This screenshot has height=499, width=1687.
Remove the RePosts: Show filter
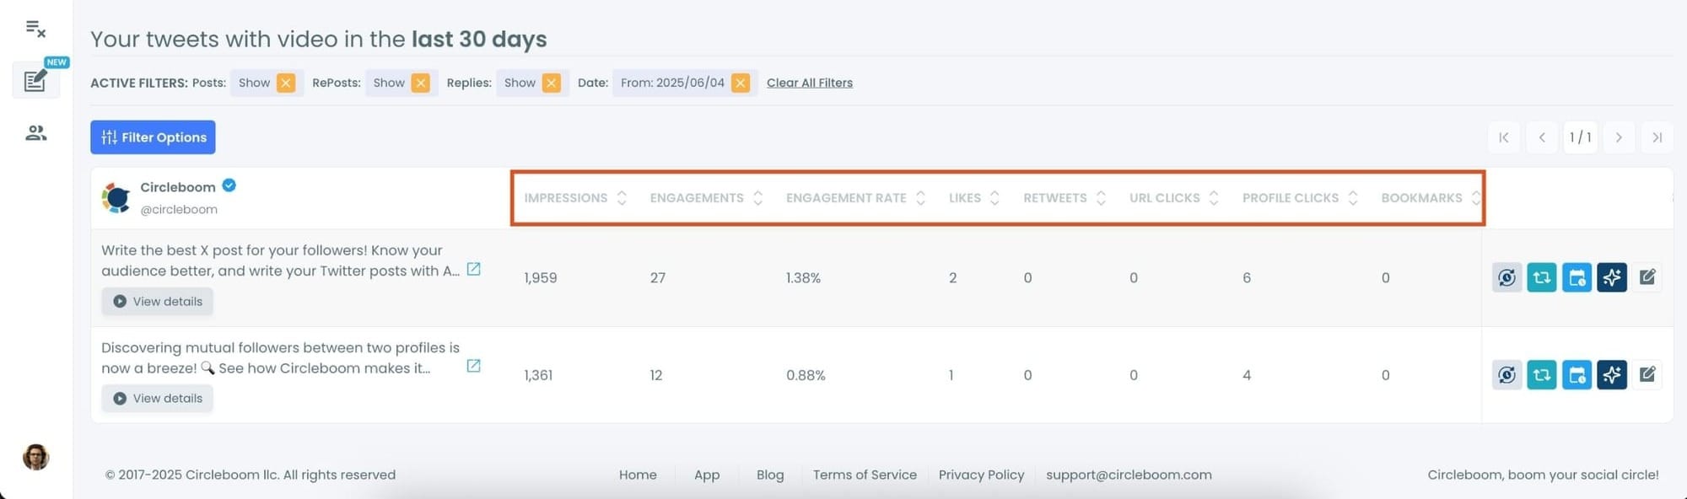pos(421,83)
